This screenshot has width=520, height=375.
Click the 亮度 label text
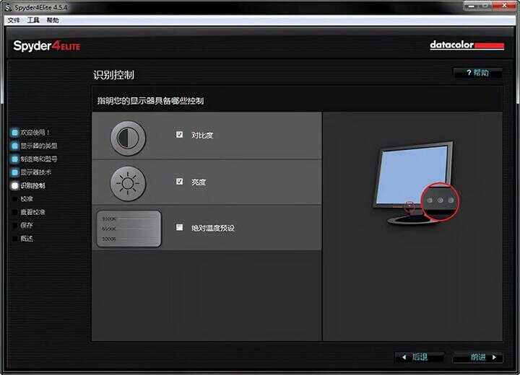[x=199, y=182]
